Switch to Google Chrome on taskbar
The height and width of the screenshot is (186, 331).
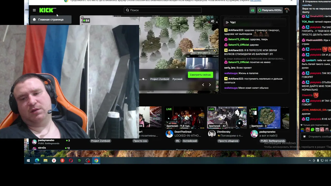pos(96,161)
